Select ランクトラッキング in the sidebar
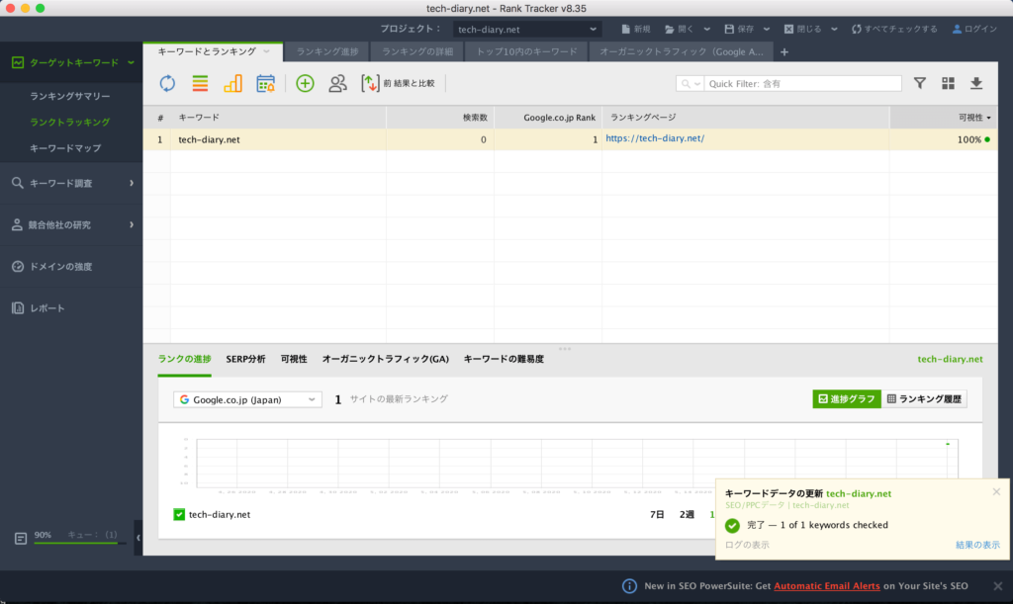Viewport: 1013px width, 604px height. (70, 122)
